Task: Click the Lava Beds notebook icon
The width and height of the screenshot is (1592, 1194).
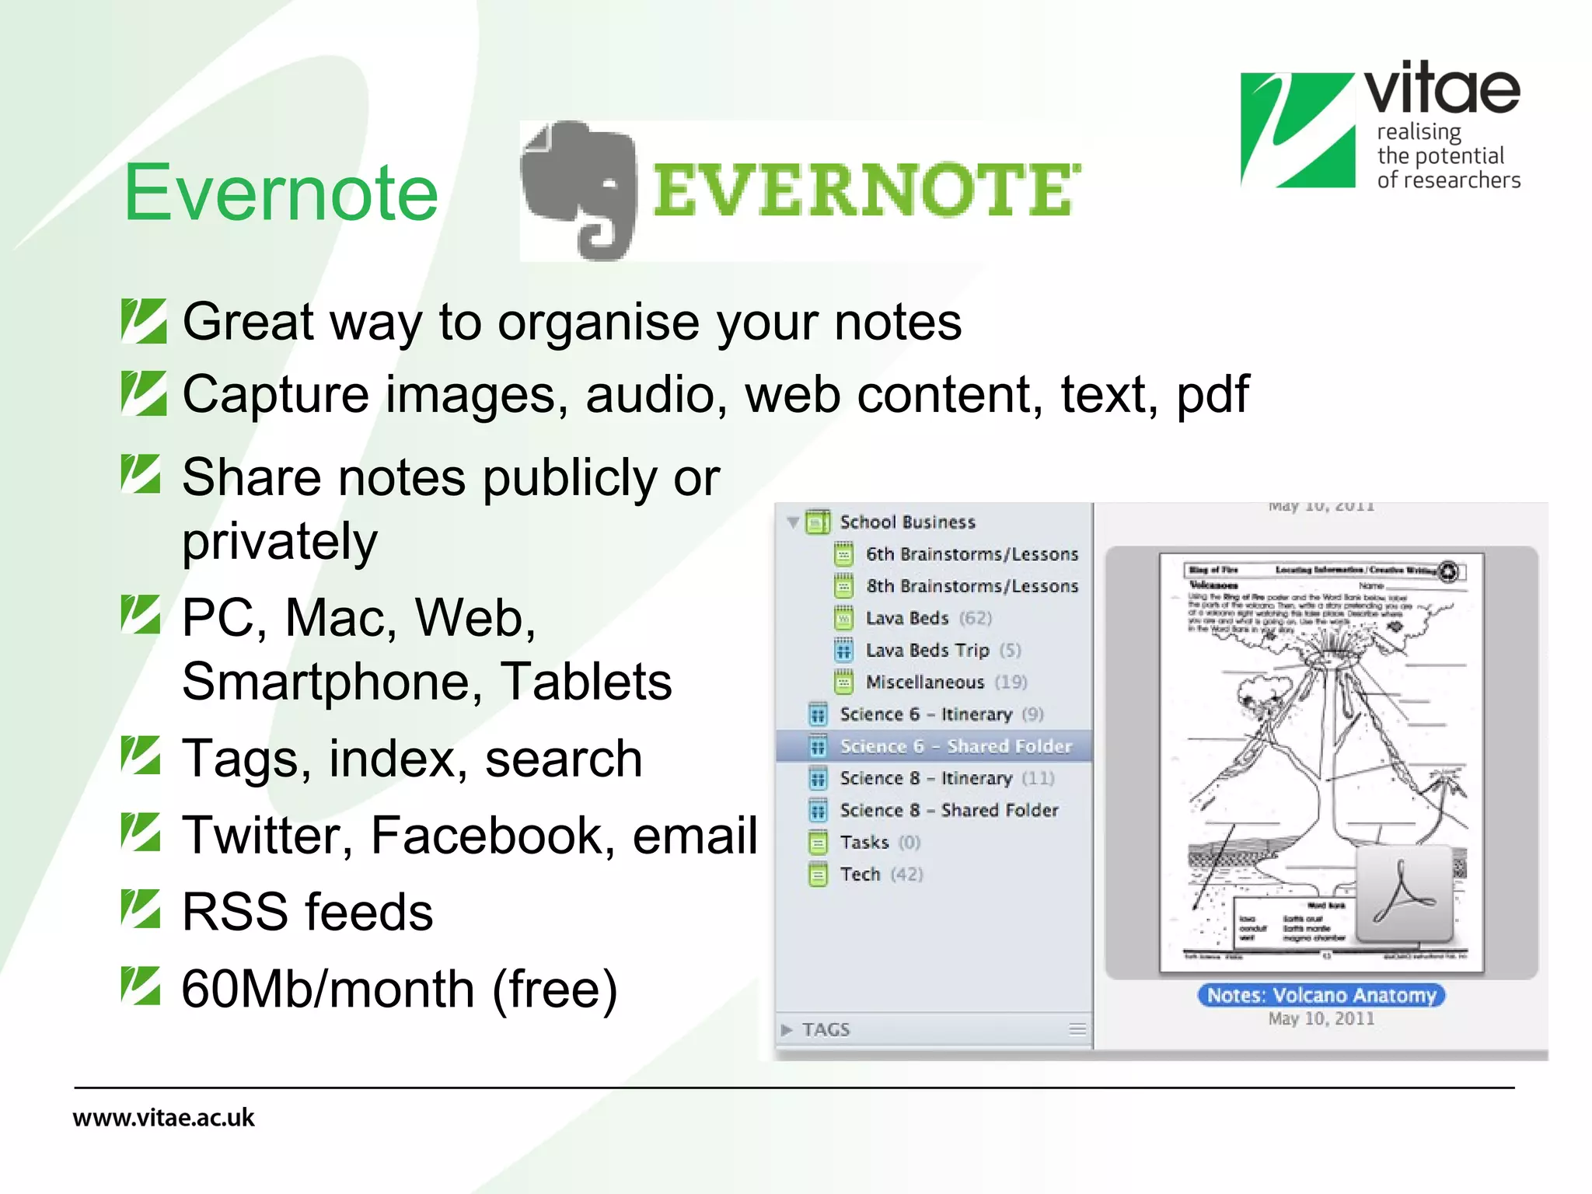Action: 843,618
